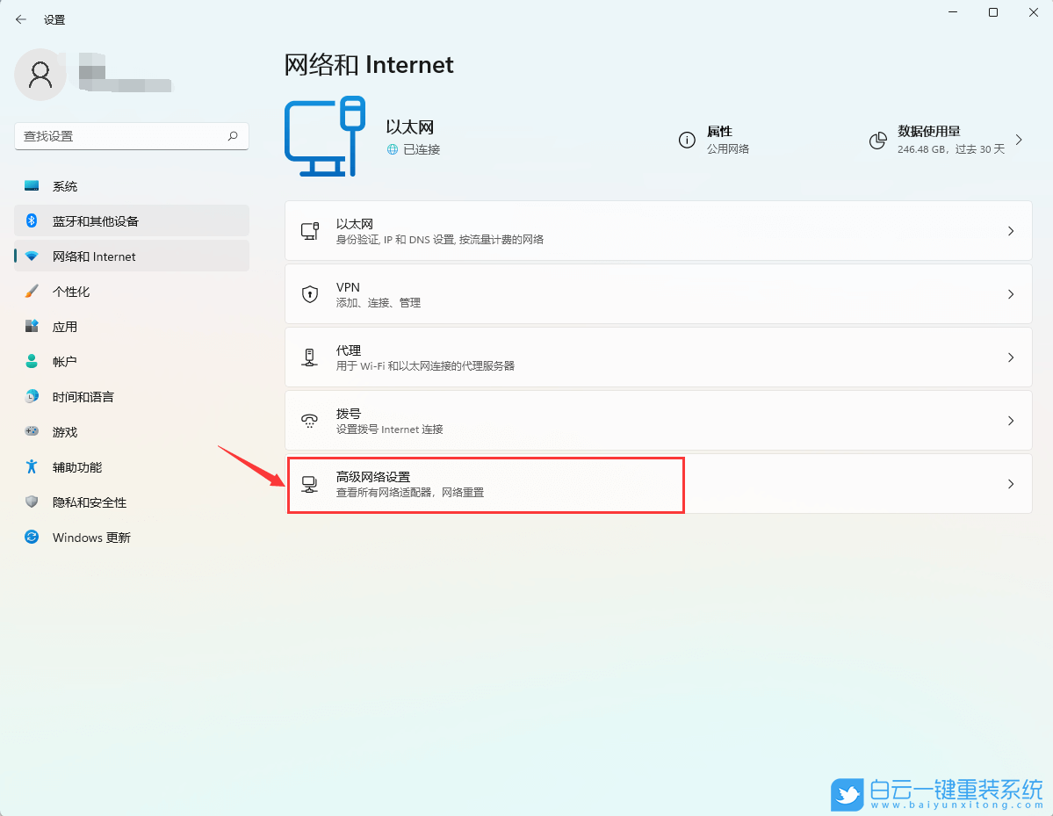This screenshot has width=1053, height=816.
Task: Open the 个性化 settings section
Action: pos(32,291)
